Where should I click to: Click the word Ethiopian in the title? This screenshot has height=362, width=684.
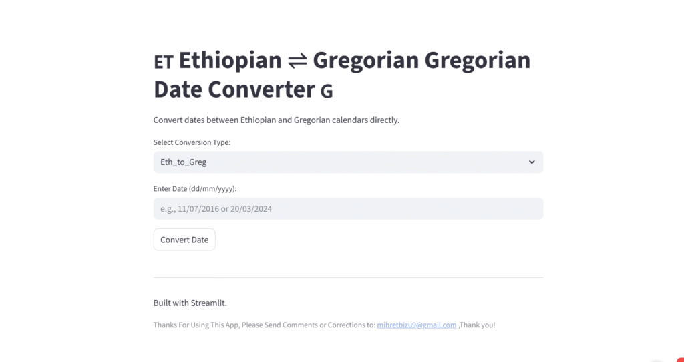click(x=230, y=61)
